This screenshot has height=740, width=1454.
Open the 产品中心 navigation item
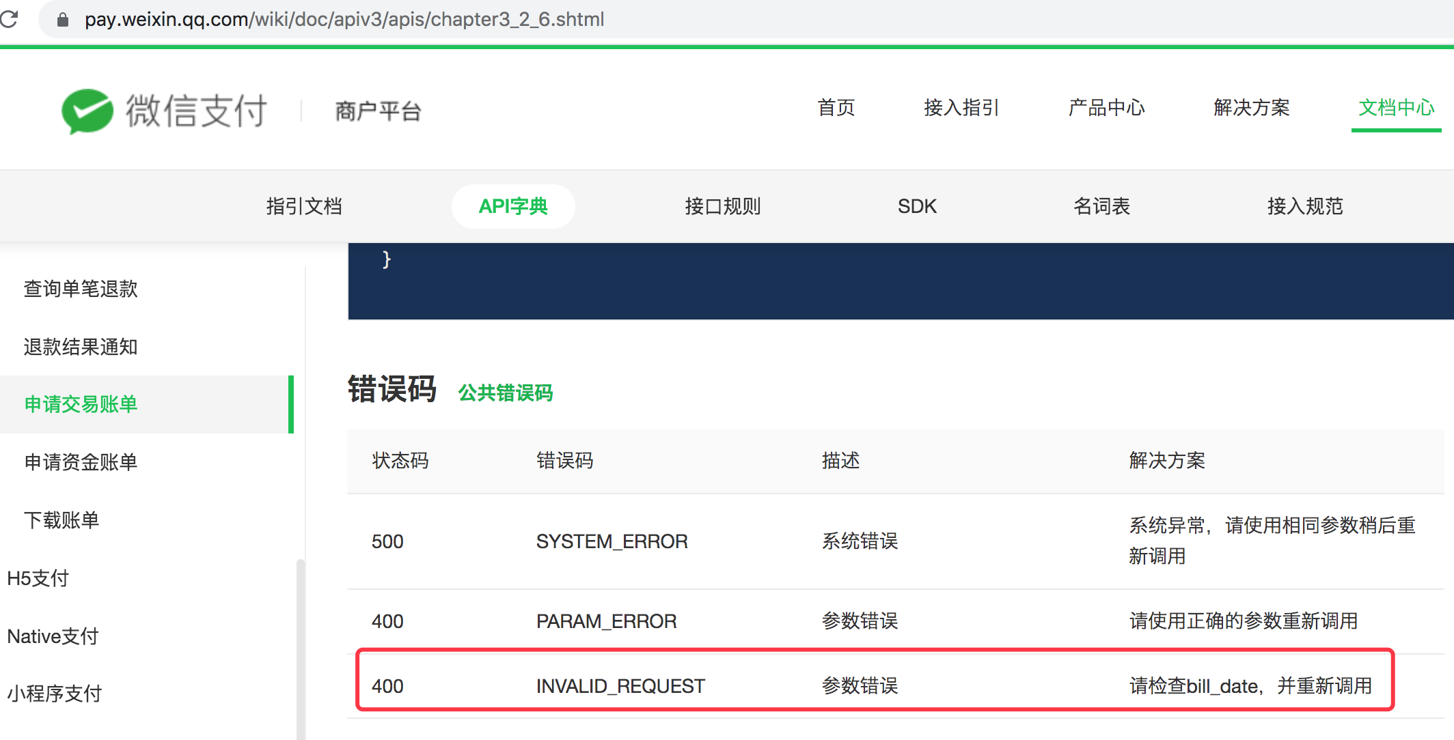1106,108
